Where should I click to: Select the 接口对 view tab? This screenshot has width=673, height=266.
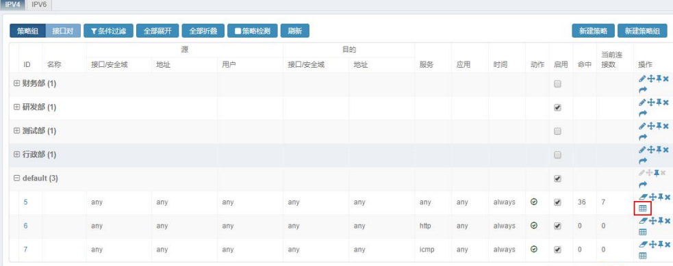pyautogui.click(x=63, y=31)
